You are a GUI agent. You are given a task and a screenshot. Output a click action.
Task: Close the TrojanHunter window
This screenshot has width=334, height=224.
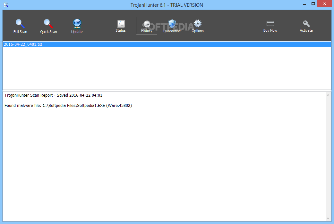324,4
